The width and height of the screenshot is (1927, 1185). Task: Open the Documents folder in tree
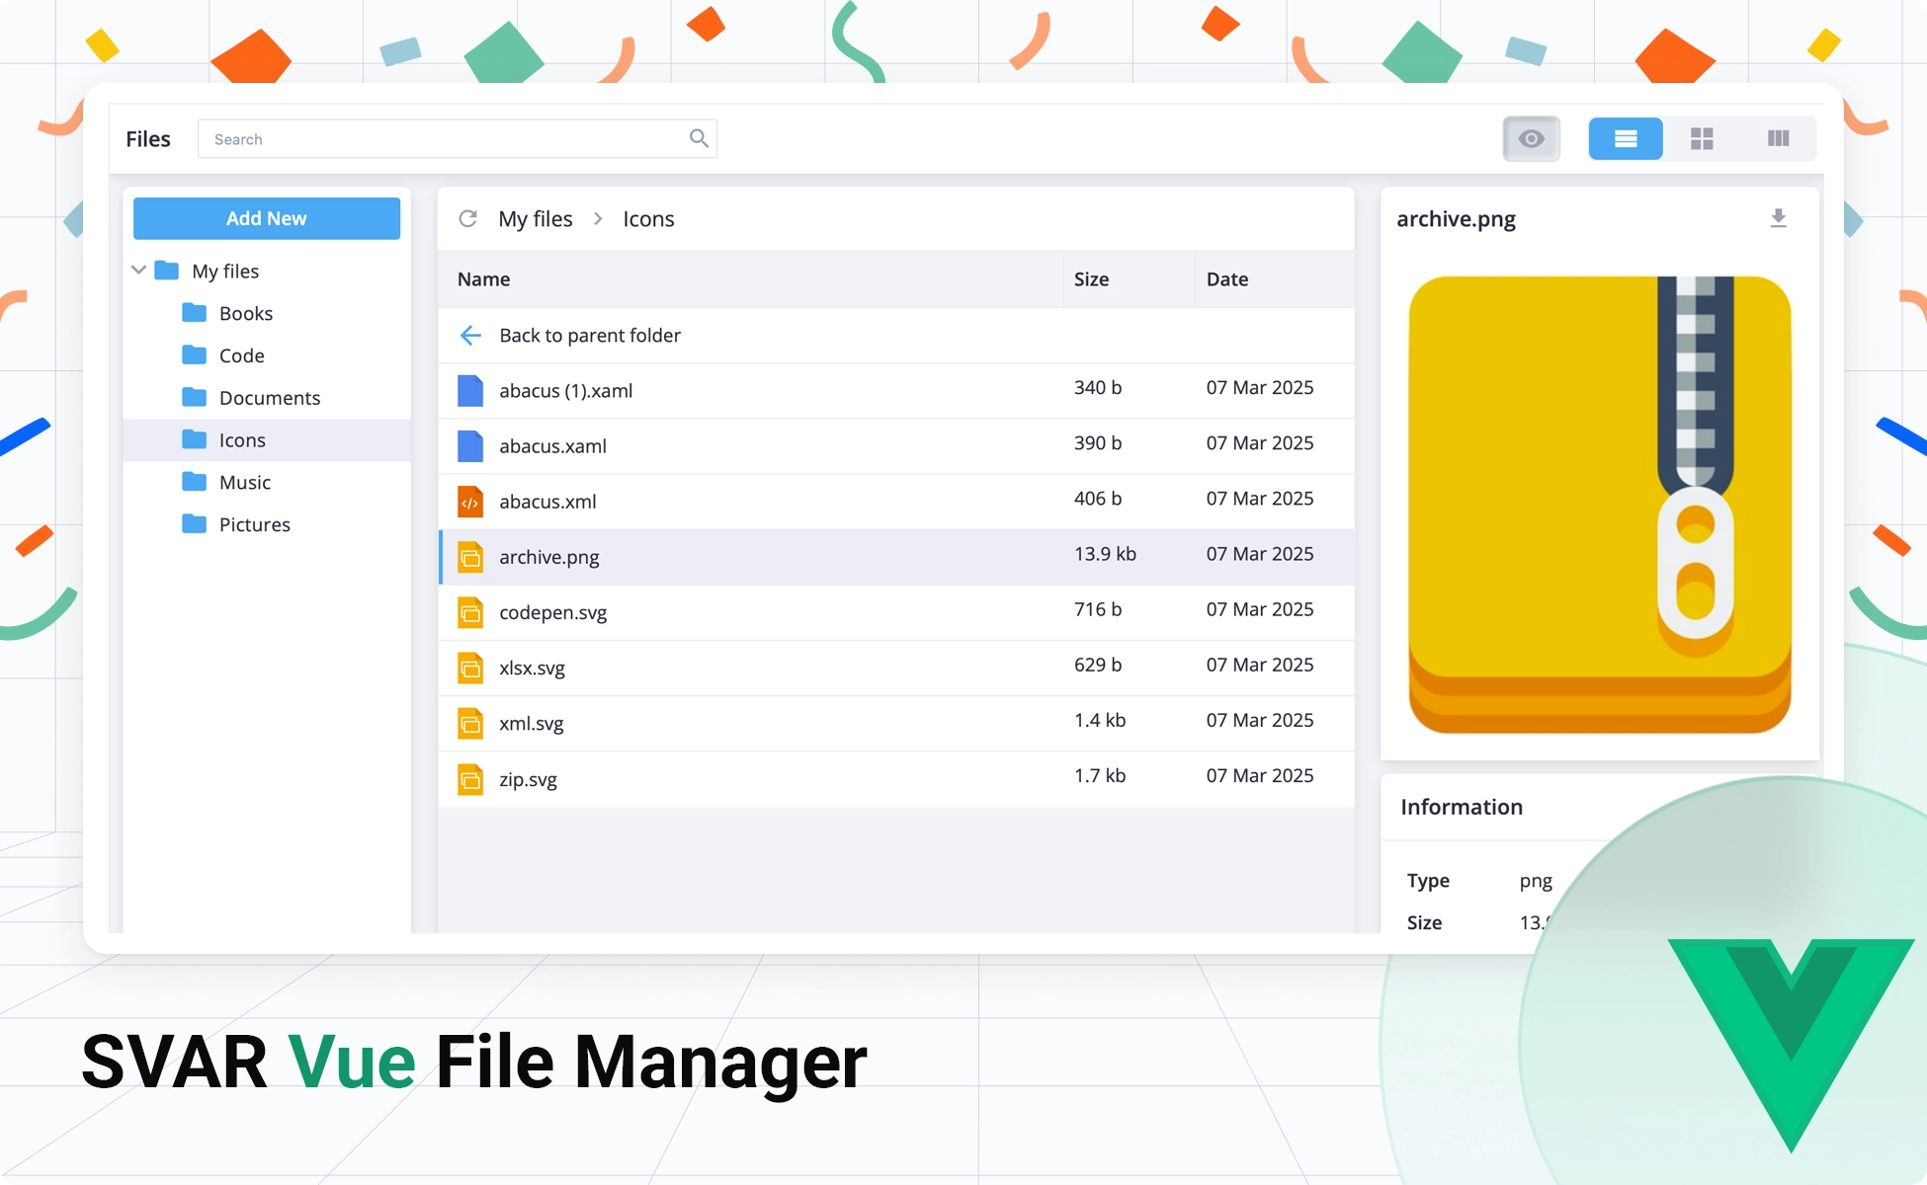click(x=270, y=398)
